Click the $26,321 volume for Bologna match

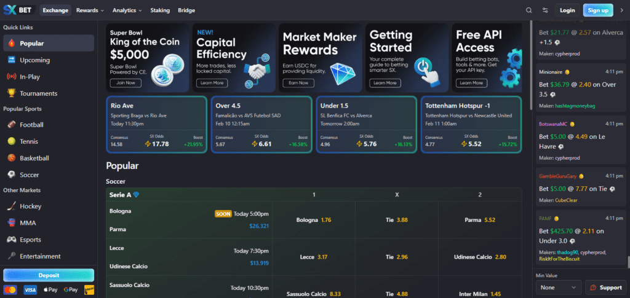[x=259, y=226]
